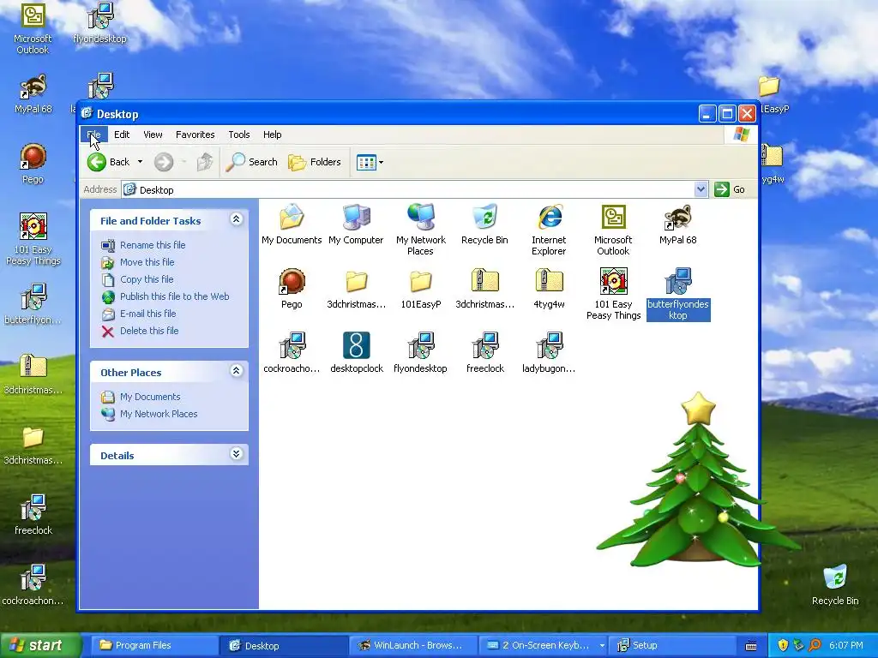Select ladybugon... installer in window
The height and width of the screenshot is (658, 878).
(549, 352)
